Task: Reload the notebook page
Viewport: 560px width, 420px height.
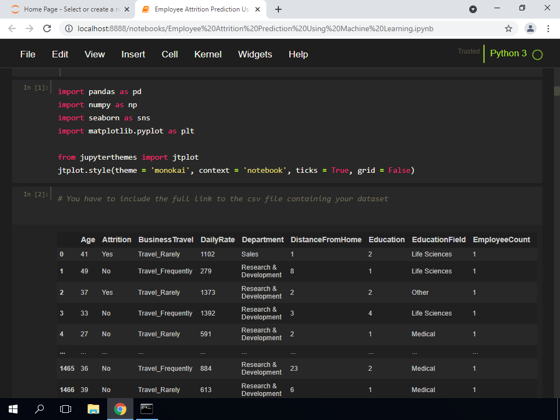Action: [46, 28]
